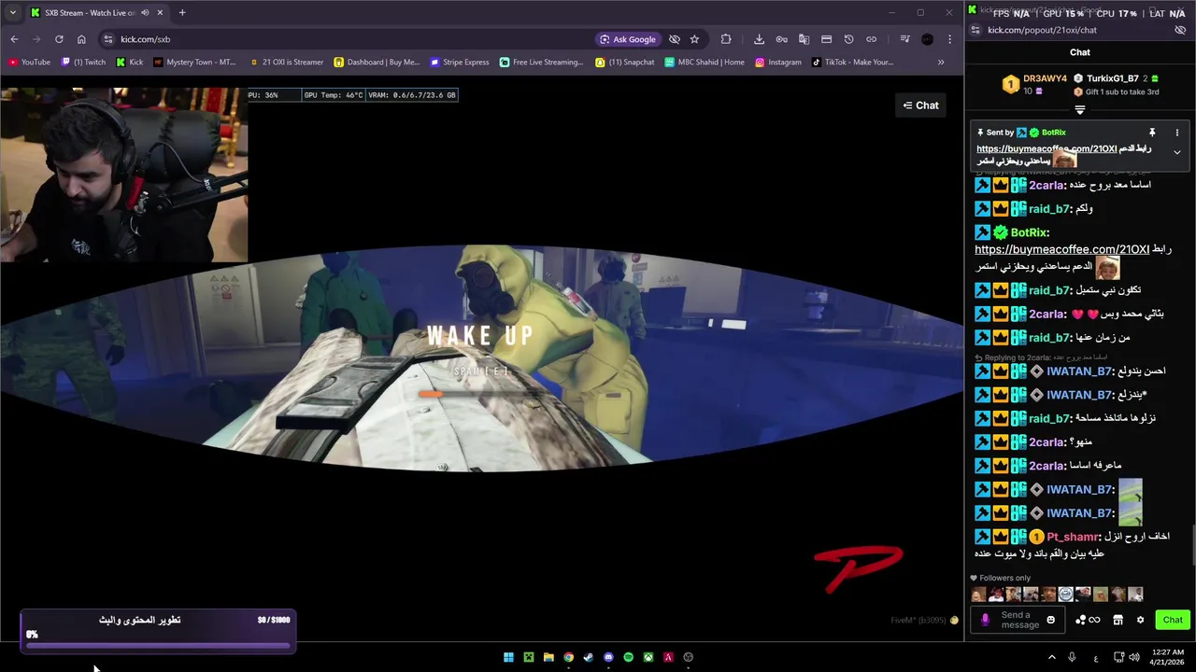Click the purple microphone chat icon
The image size is (1196, 672).
(x=985, y=620)
